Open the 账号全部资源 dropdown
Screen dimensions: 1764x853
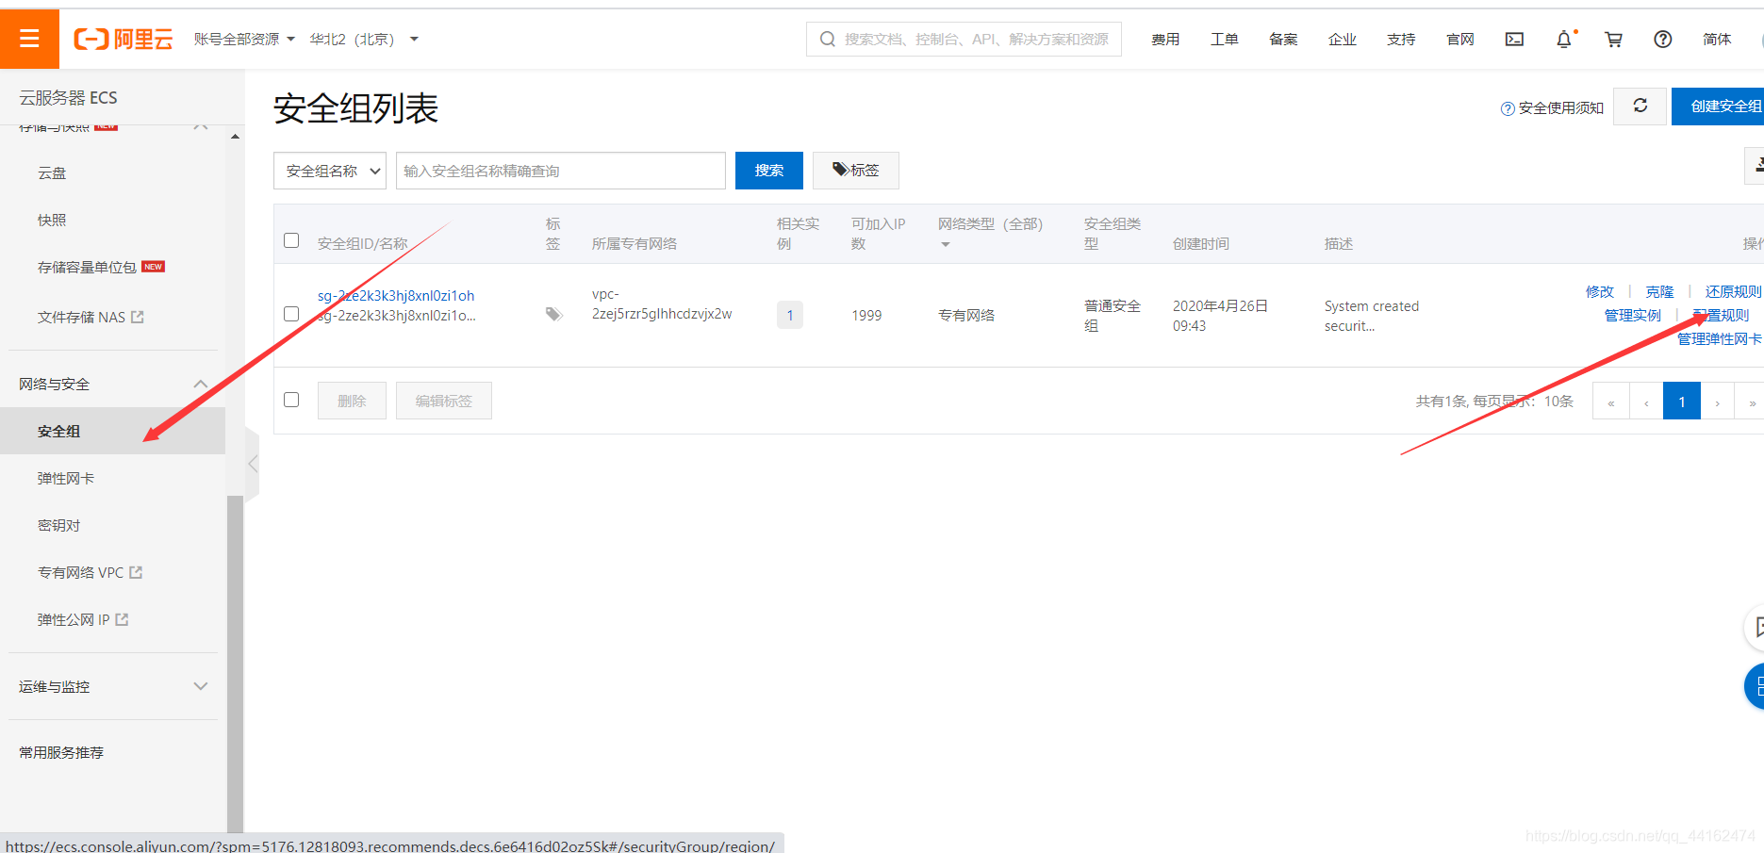244,39
